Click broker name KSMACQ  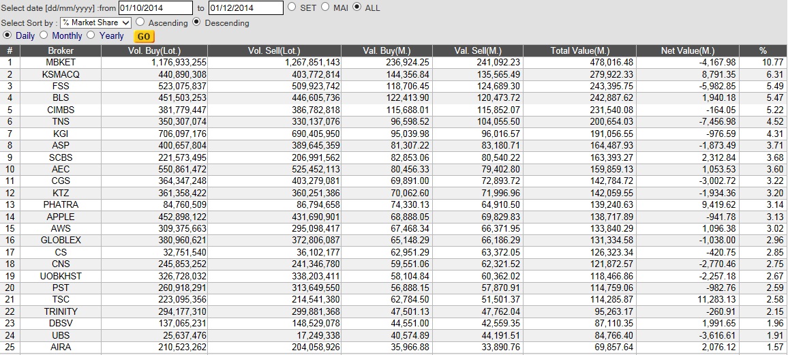pos(61,74)
